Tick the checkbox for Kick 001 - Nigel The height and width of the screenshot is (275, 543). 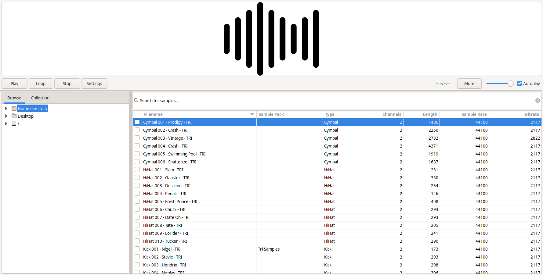137,249
